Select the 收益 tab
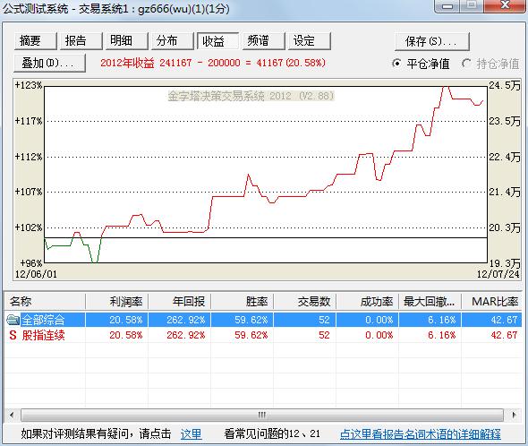This screenshot has height=446, width=528. pyautogui.click(x=218, y=41)
